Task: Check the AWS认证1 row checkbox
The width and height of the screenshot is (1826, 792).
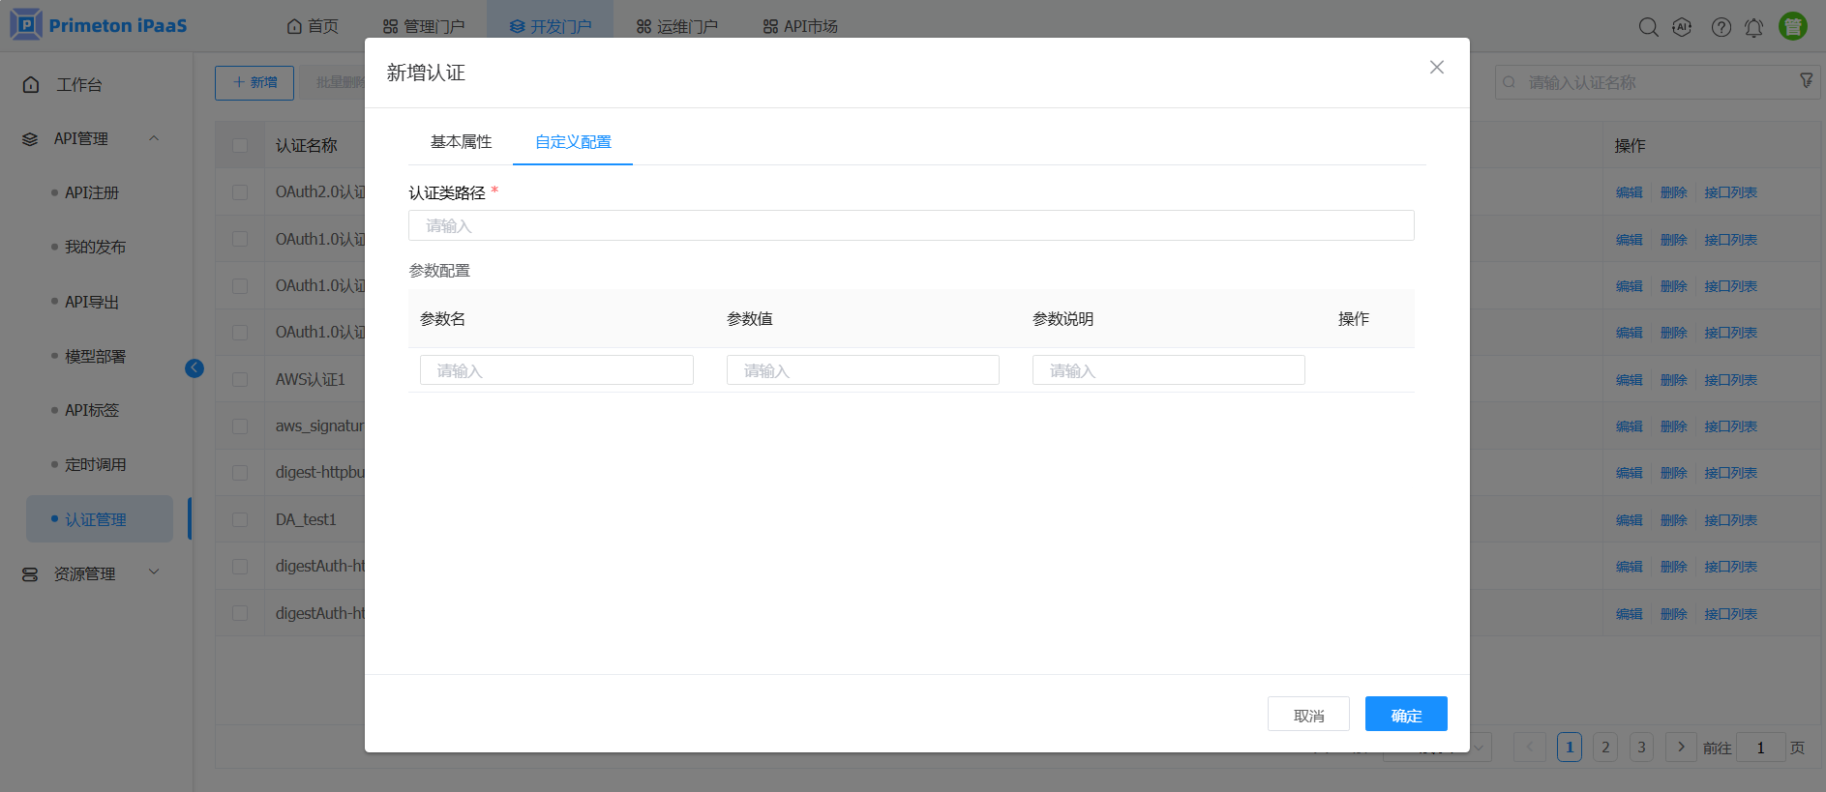Action: (240, 379)
